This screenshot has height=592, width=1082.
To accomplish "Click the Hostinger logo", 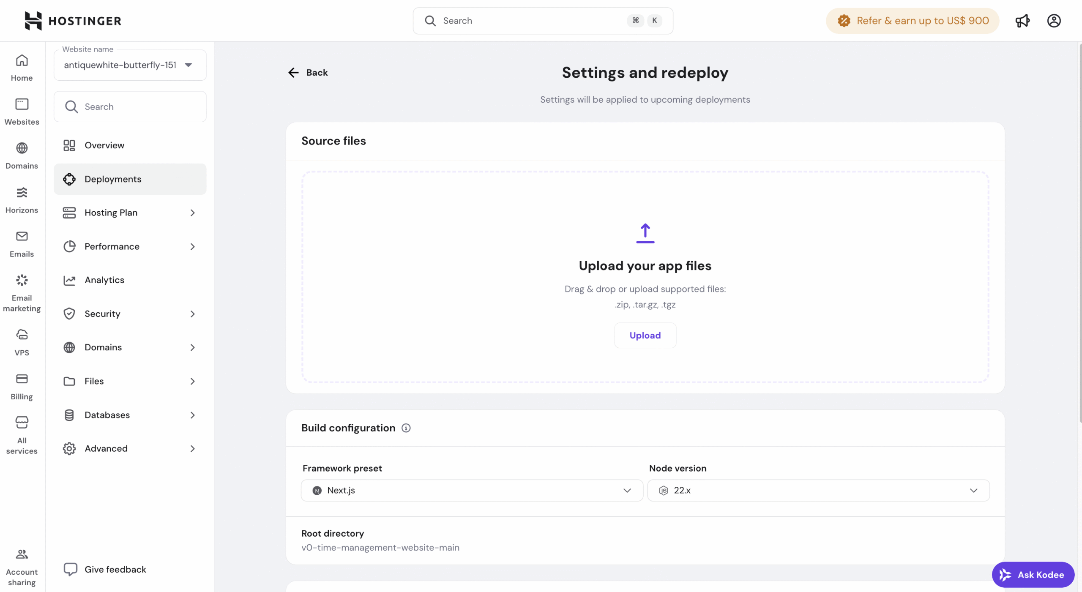I will pyautogui.click(x=73, y=21).
